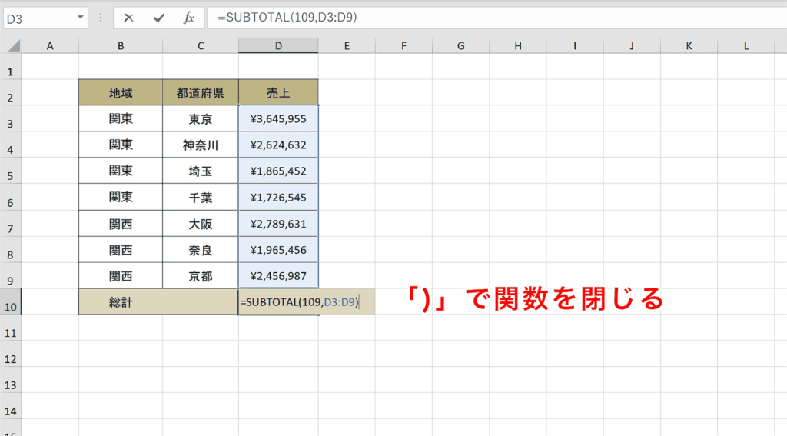This screenshot has height=436, width=787.
Task: Click the 京都 cell
Action: tap(201, 276)
